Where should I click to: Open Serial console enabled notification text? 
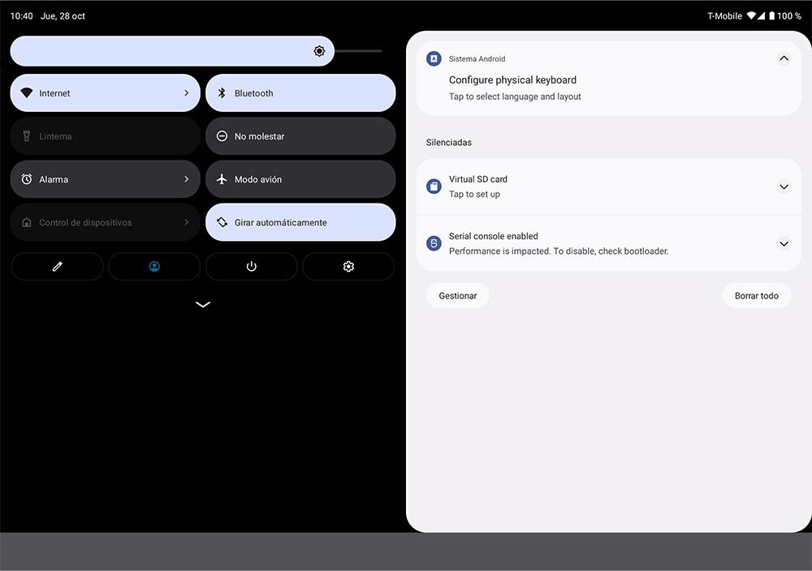[x=494, y=236]
